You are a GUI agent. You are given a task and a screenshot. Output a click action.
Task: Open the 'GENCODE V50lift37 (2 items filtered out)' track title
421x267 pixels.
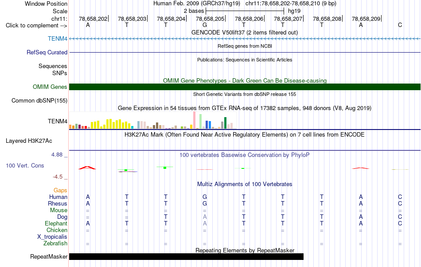(x=245, y=33)
